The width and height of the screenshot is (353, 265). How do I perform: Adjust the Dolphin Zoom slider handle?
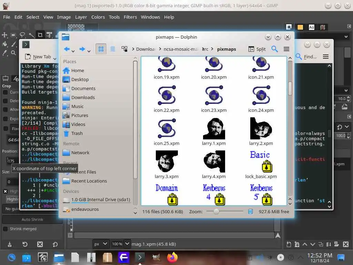pyautogui.click(x=216, y=212)
